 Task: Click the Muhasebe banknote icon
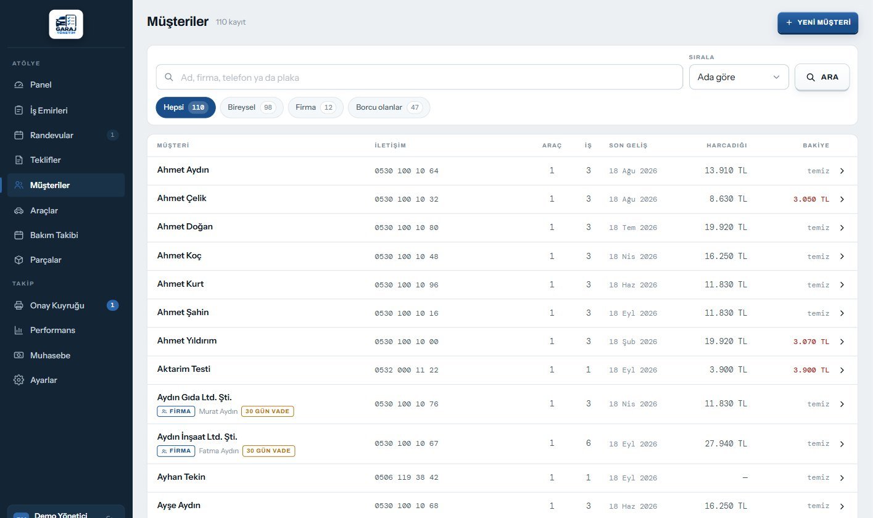click(x=19, y=355)
